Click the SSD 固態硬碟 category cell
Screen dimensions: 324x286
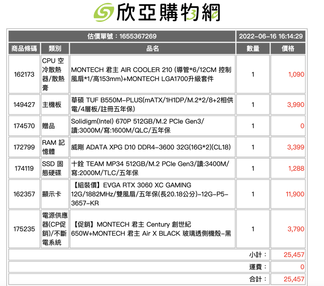55,169
